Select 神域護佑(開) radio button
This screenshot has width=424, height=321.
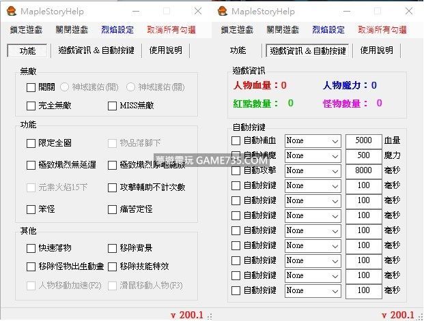(x=64, y=87)
